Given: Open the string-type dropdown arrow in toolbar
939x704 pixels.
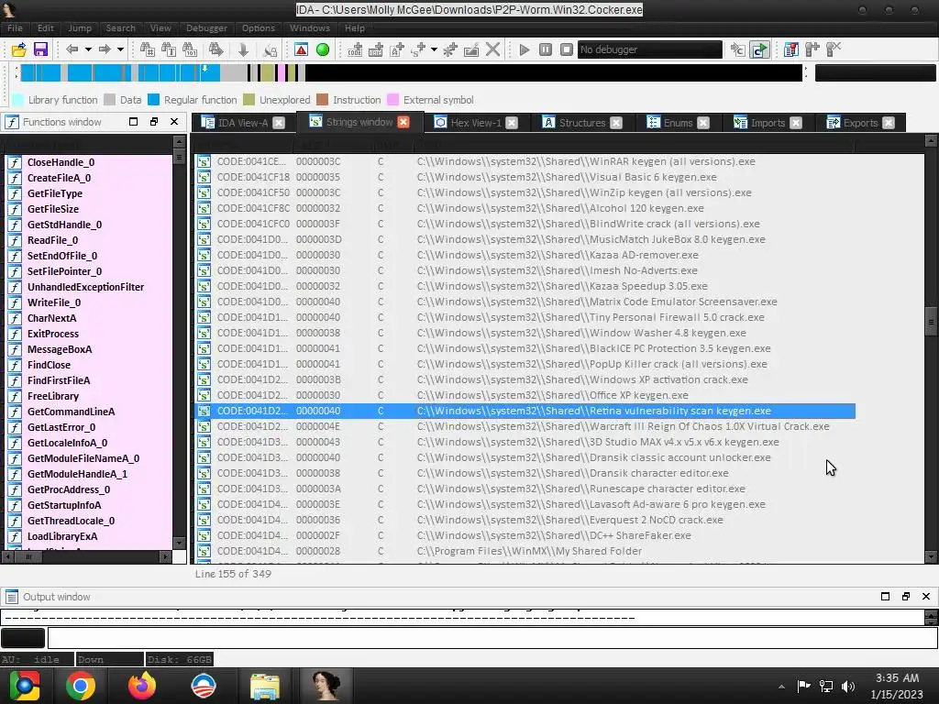Looking at the screenshot, I should point(434,49).
